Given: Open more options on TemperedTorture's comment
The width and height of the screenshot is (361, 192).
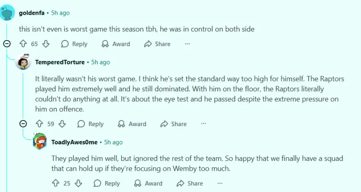Looking at the screenshot, I should coord(204,124).
